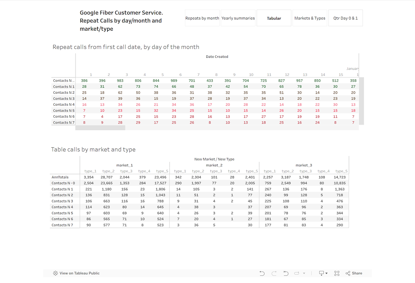Click the value 14,723 under market_3 type_5
Screen dimensions: 415x283
coord(340,177)
